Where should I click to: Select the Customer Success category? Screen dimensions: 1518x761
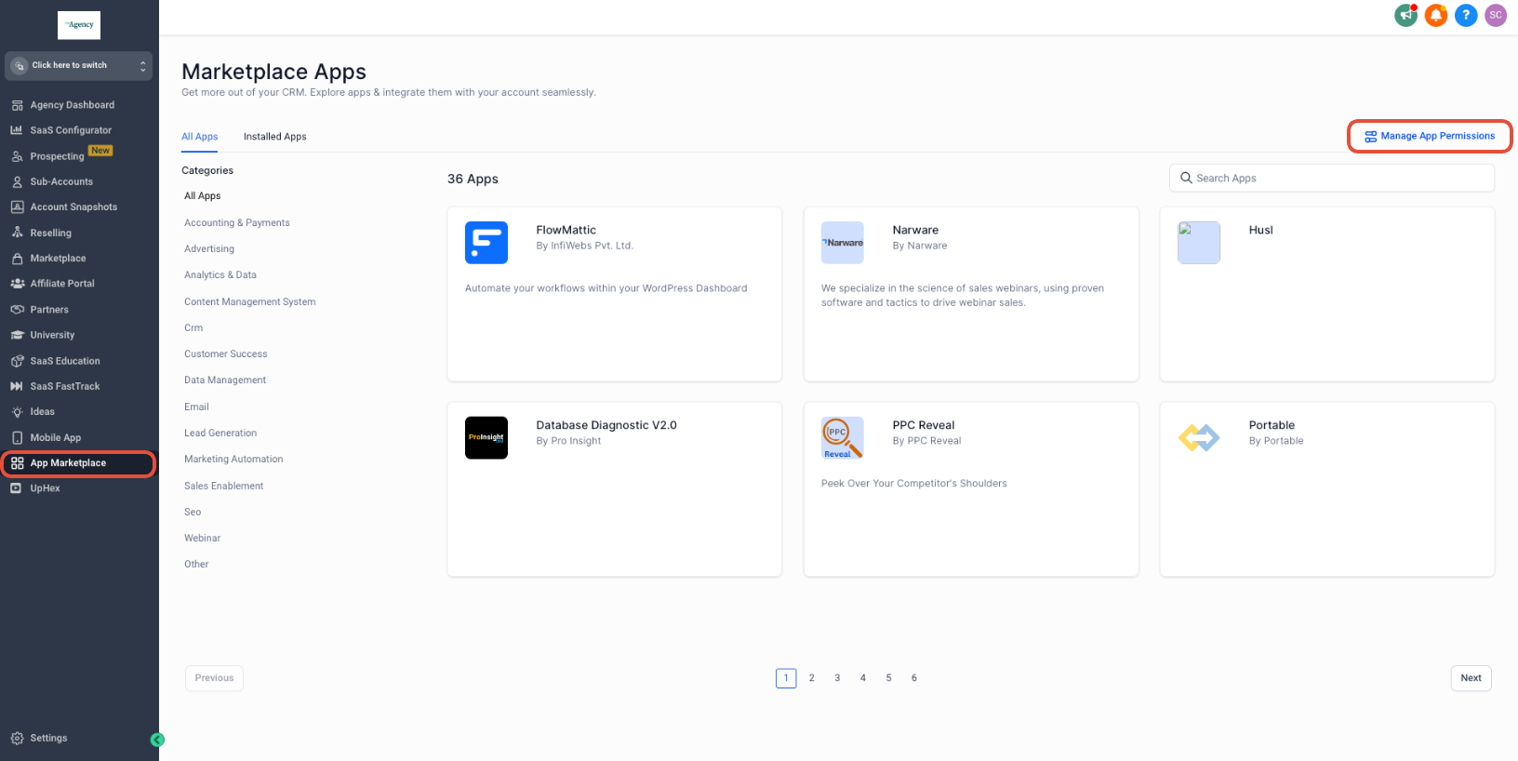coord(226,354)
